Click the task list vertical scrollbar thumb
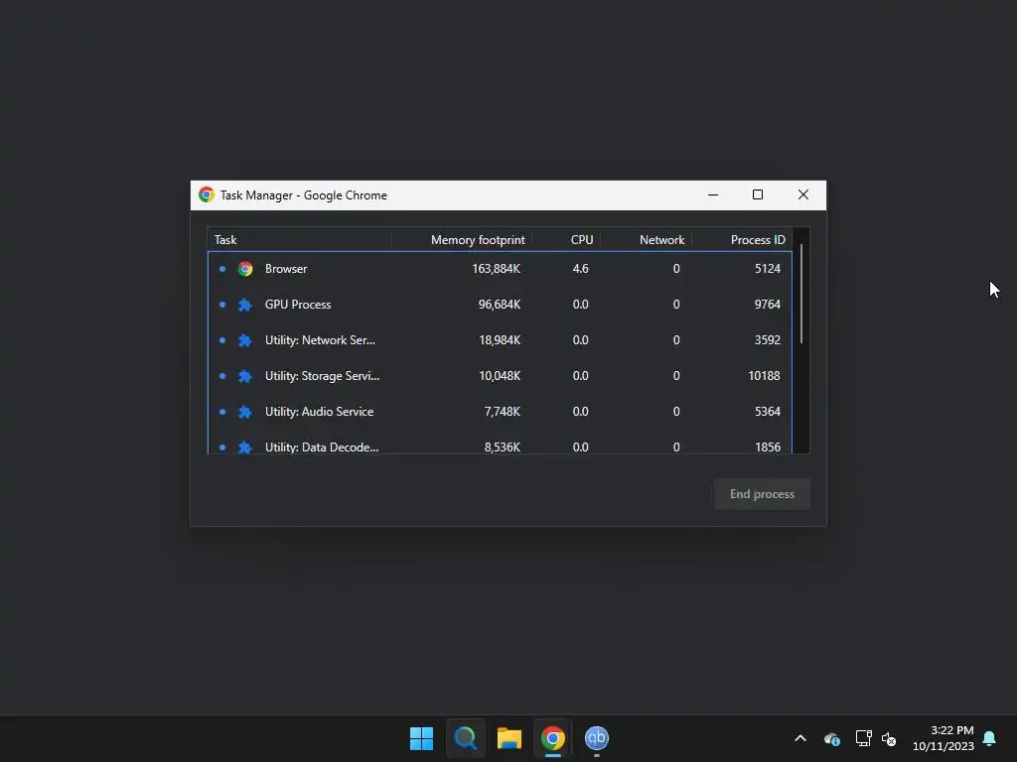This screenshot has height=762, width=1017. (x=801, y=294)
